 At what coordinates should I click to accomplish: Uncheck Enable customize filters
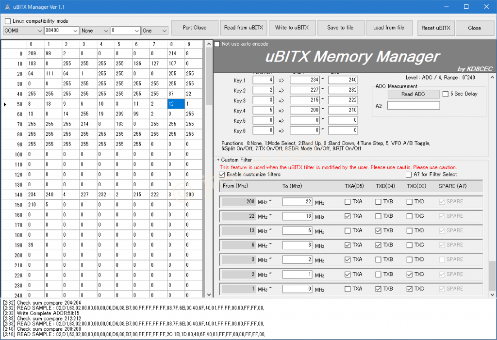tap(222, 175)
